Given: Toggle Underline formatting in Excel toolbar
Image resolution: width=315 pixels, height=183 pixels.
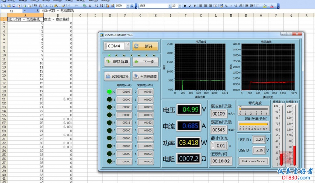Looking at the screenshot, I should pos(195,6).
